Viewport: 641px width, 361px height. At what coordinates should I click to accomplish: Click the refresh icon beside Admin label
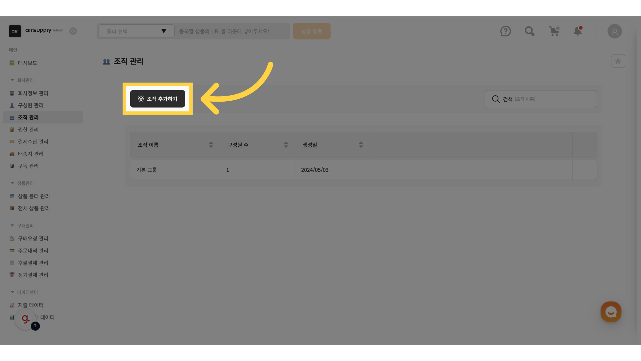(x=73, y=31)
